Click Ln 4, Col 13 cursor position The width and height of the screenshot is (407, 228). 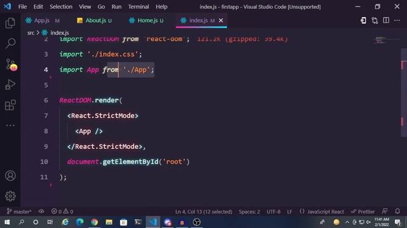[x=203, y=212]
